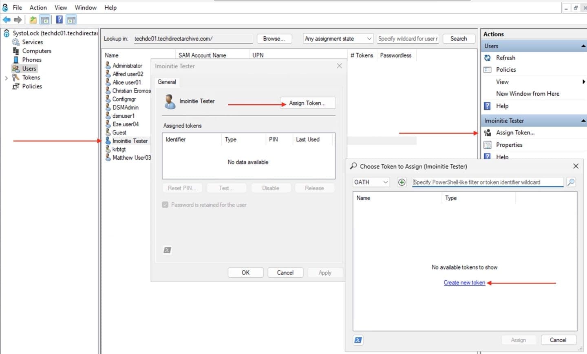The image size is (587, 354).
Task: Click the Search button
Action: (459, 39)
